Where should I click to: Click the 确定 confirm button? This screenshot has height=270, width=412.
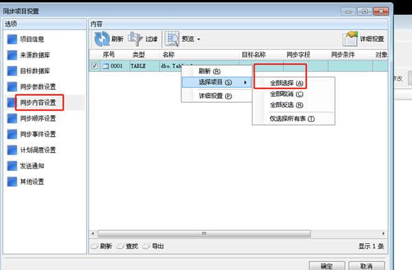(x=327, y=266)
